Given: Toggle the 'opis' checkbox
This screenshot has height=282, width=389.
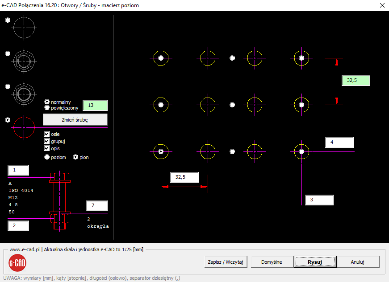Looking at the screenshot, I should (46, 148).
